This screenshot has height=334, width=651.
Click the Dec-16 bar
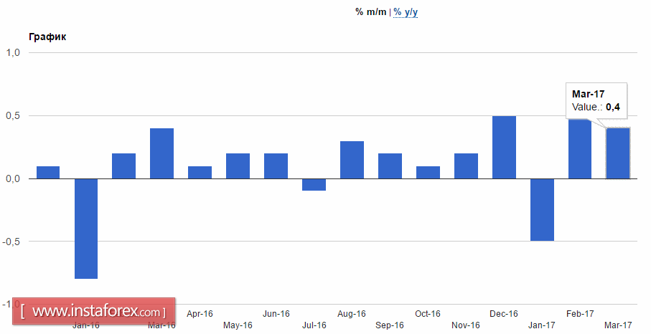point(504,148)
